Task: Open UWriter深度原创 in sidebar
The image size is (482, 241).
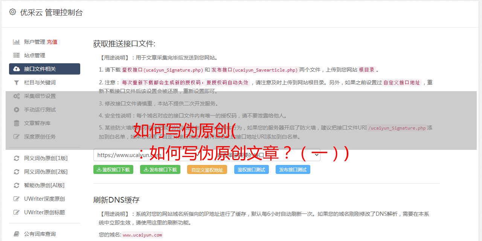Action: coord(44,199)
